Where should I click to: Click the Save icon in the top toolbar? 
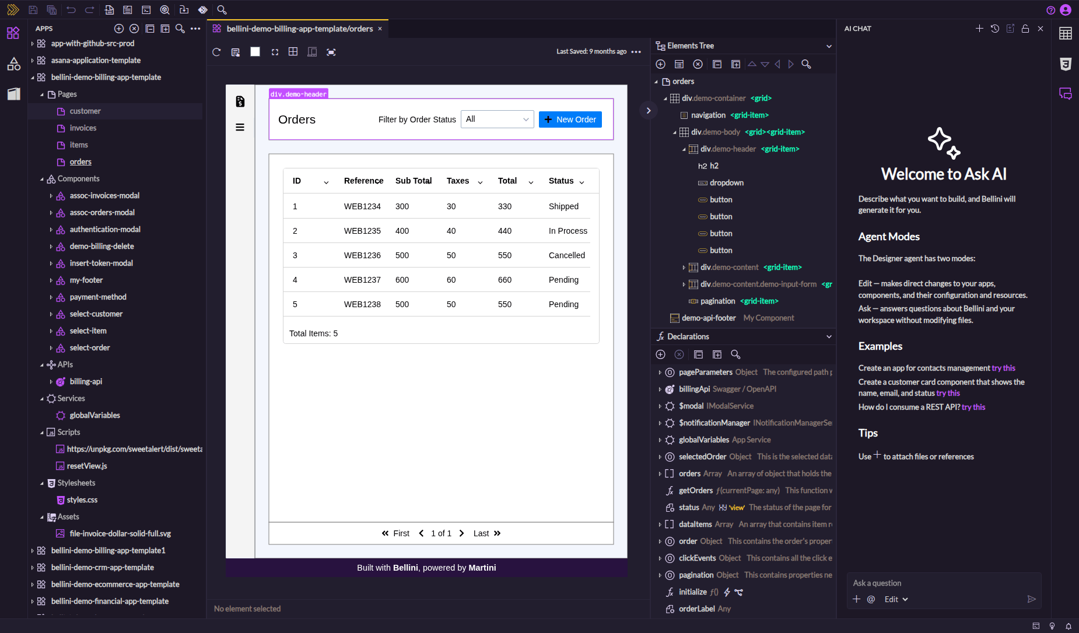click(33, 10)
